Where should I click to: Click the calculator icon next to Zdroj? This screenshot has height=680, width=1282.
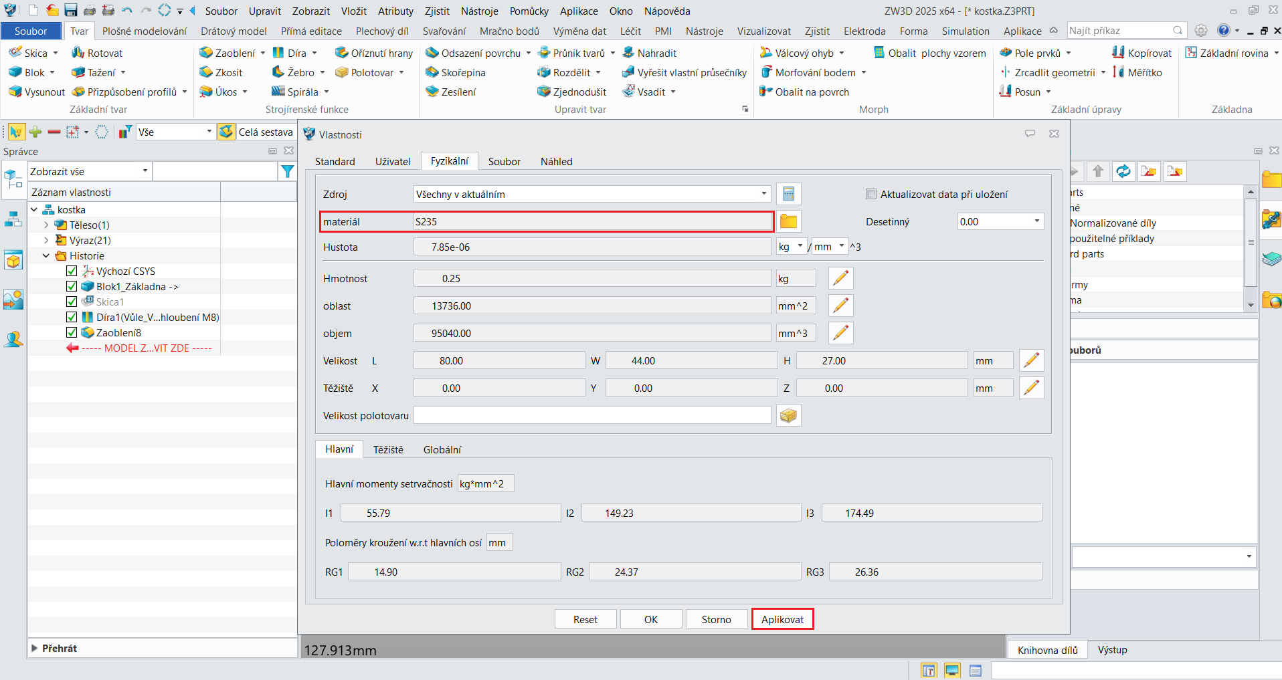click(788, 195)
